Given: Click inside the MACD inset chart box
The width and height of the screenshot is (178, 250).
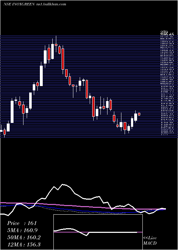Looking at the screenshot, I should click(x=98, y=232).
